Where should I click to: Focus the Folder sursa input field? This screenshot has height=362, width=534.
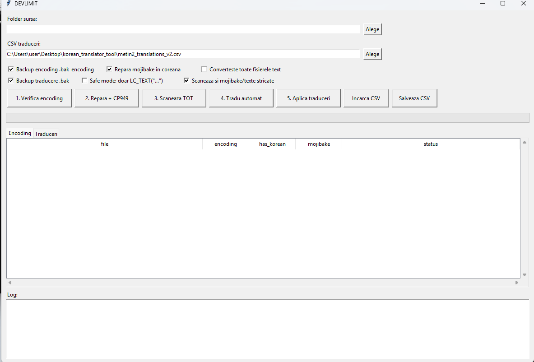point(183,29)
